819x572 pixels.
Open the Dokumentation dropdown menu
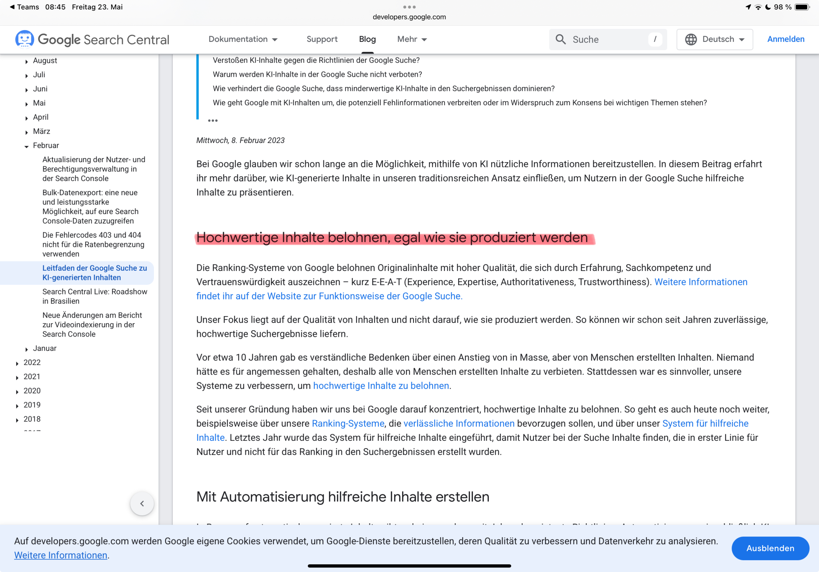tap(243, 39)
